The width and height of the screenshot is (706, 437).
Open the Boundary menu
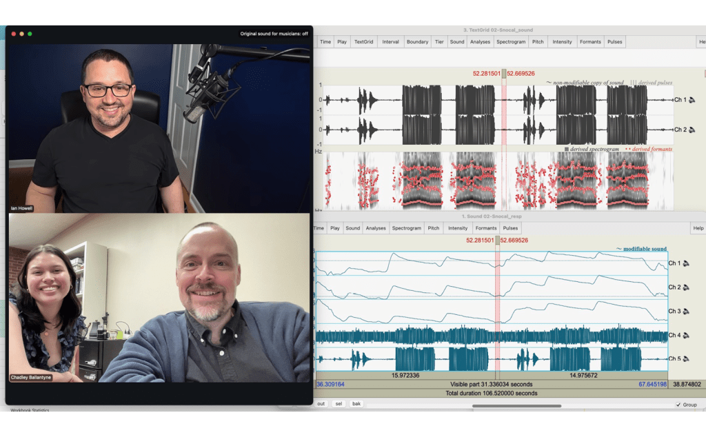(x=417, y=42)
